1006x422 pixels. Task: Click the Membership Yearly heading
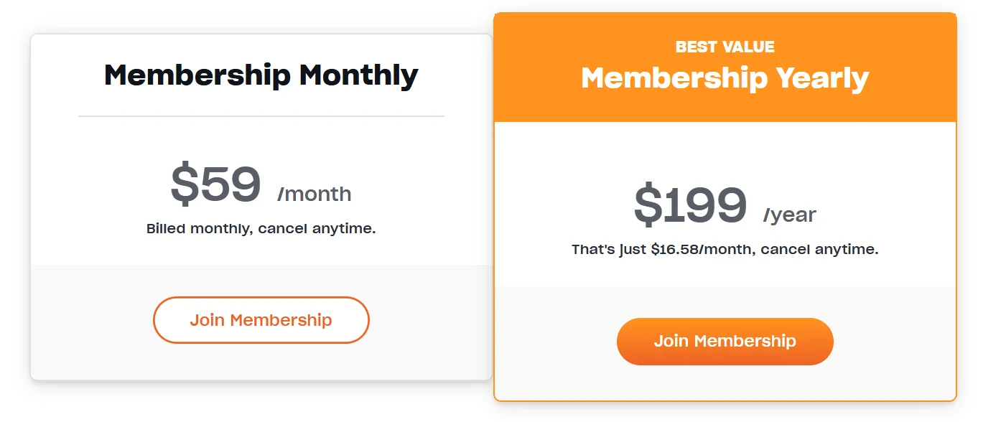(x=725, y=78)
